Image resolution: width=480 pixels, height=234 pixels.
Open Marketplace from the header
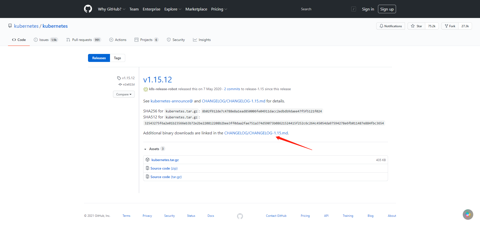(196, 9)
